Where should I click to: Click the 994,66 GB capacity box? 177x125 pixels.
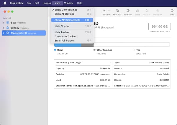pos(160,26)
